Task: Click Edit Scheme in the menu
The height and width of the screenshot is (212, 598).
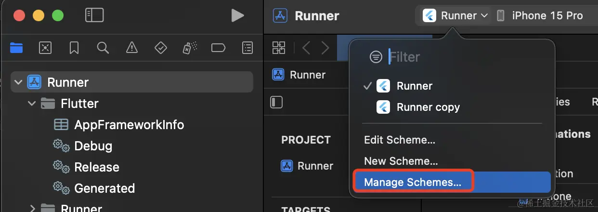Action: tap(400, 140)
